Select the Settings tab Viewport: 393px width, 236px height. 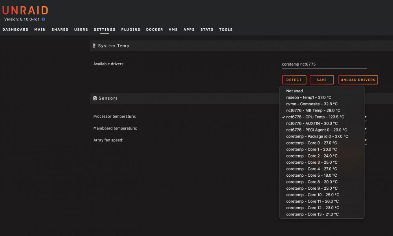[x=105, y=29]
